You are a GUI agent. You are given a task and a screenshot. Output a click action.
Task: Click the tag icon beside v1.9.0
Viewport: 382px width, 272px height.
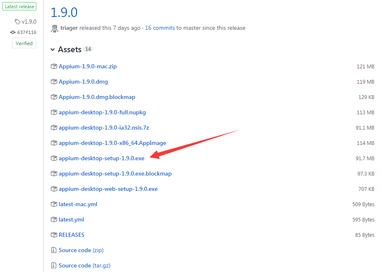[17, 22]
